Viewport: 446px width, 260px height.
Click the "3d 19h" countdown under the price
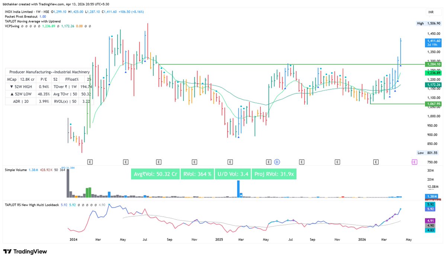click(x=432, y=45)
